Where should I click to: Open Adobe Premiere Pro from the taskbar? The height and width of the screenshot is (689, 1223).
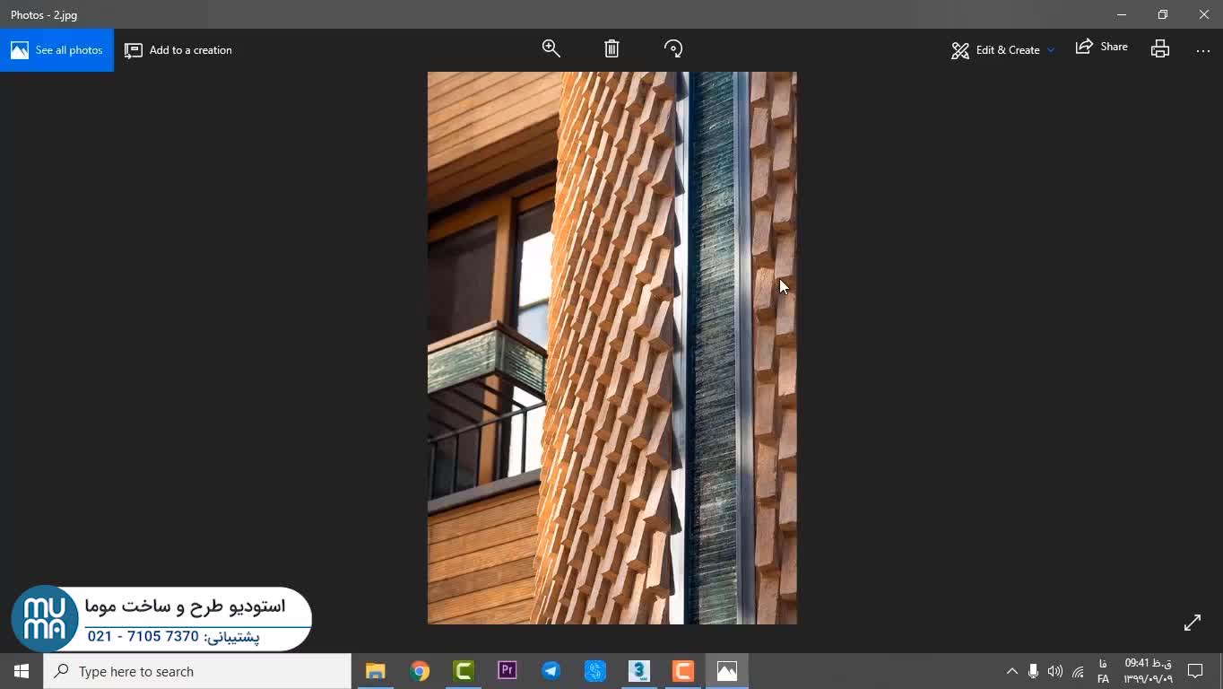click(507, 671)
